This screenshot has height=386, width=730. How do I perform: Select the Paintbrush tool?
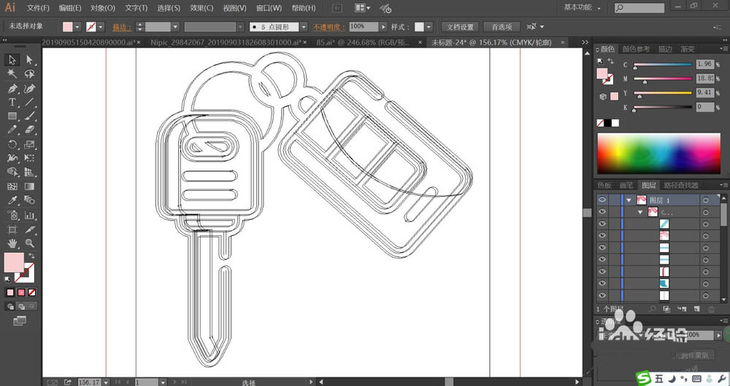tap(29, 116)
